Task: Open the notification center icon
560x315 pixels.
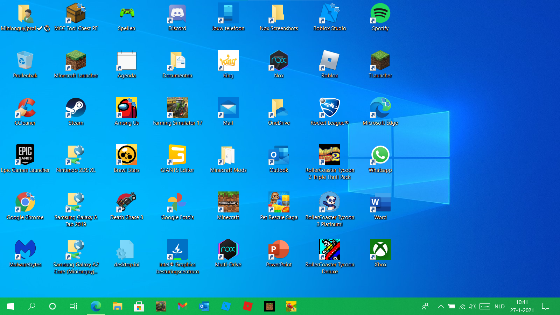Action: coord(545,306)
